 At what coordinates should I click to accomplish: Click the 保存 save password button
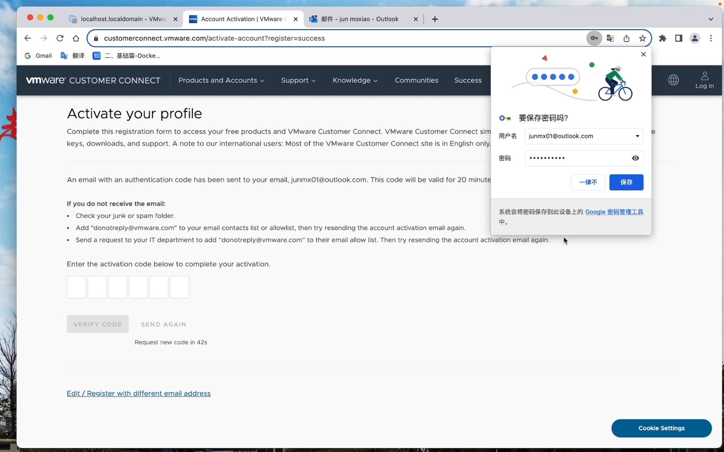click(626, 182)
